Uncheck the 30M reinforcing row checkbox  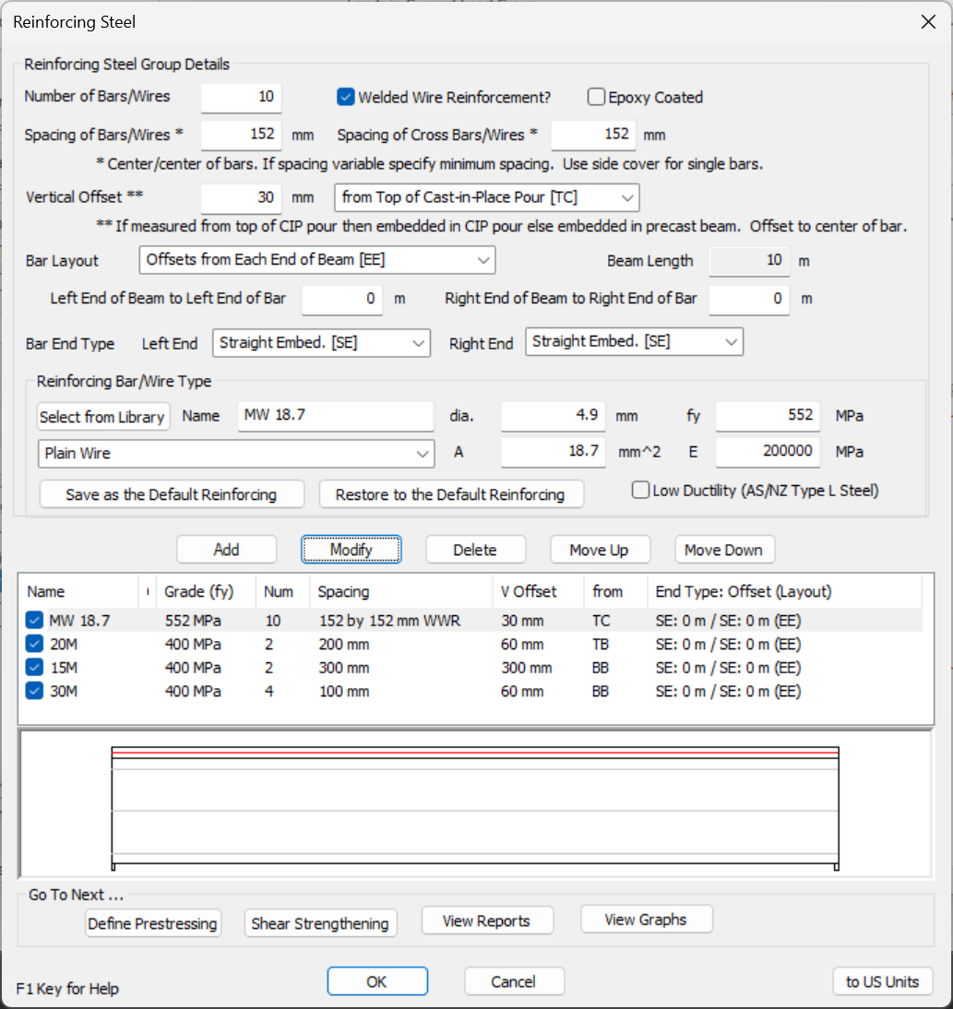pos(34,691)
